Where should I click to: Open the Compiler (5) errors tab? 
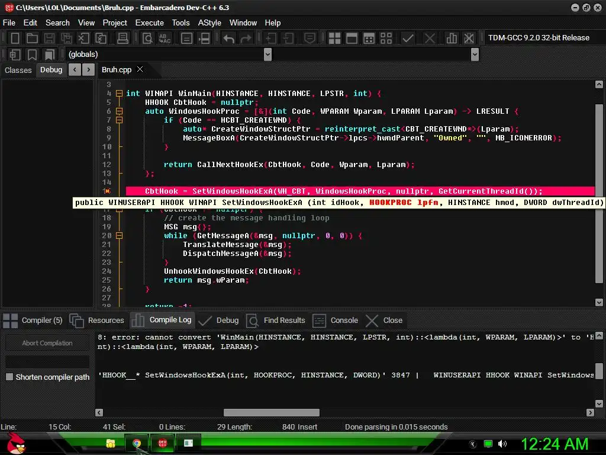(x=33, y=321)
